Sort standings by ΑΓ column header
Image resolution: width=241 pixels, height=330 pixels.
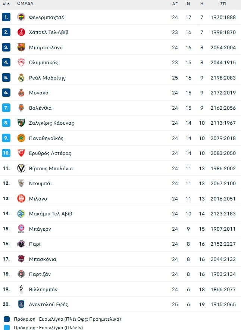175,3
